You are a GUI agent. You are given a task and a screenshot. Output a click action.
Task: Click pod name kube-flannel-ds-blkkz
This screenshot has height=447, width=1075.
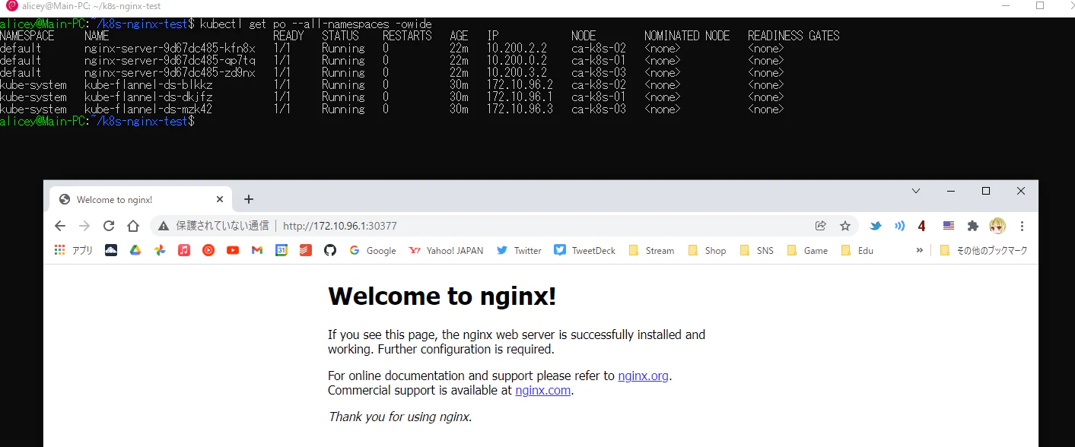[x=148, y=84]
